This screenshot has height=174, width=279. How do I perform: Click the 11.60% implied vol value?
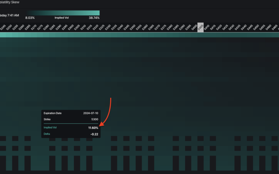coord(93,128)
